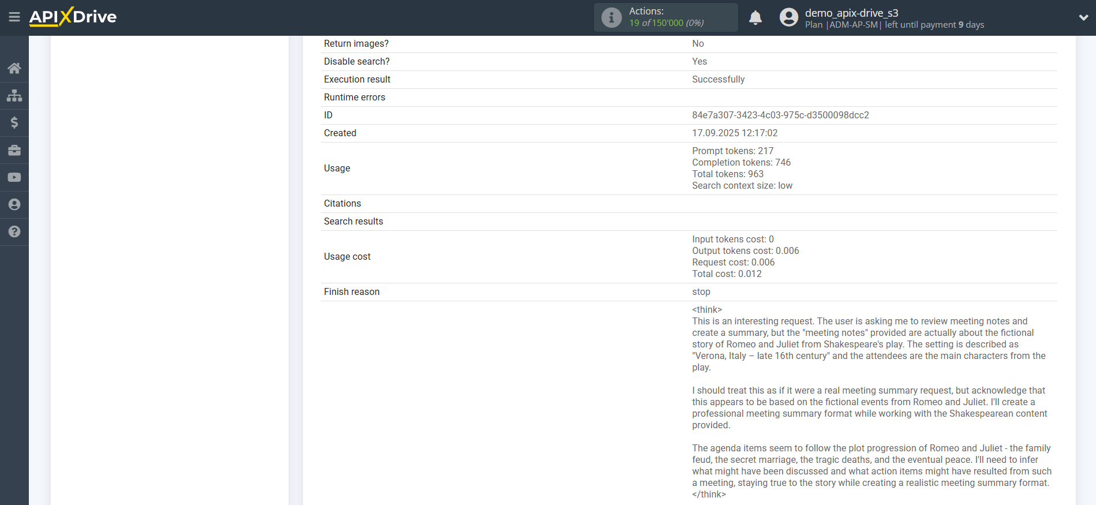1096x505 pixels.
Task: Click the 'Disable search?' row label
Action: (x=357, y=61)
